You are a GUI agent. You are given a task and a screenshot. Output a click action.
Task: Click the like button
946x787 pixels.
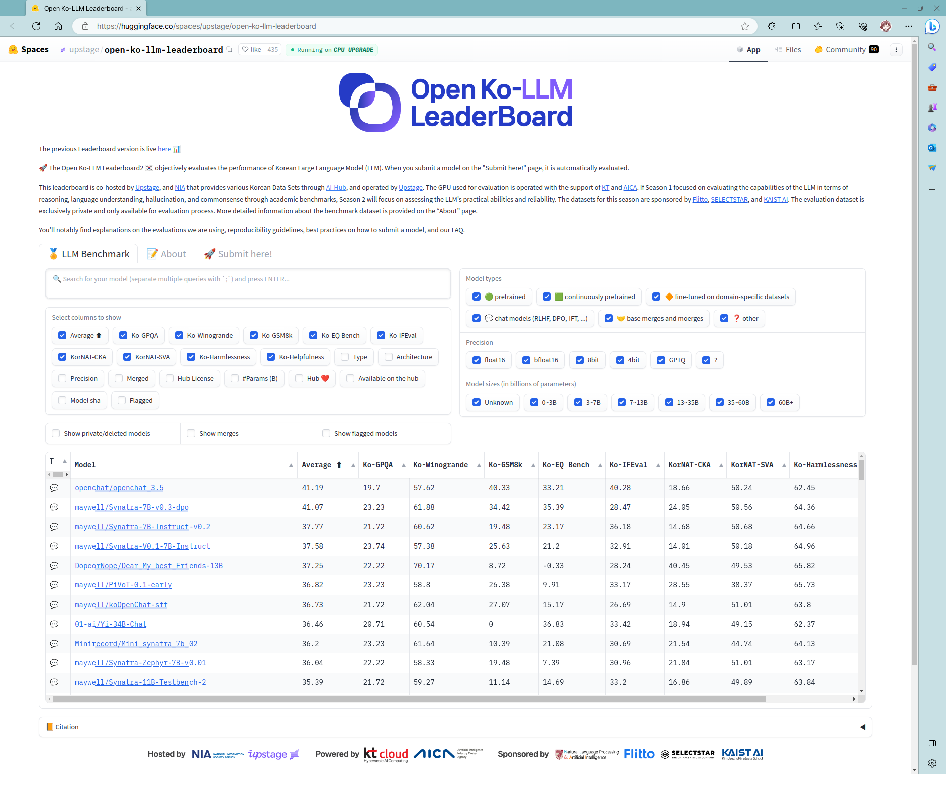251,49
